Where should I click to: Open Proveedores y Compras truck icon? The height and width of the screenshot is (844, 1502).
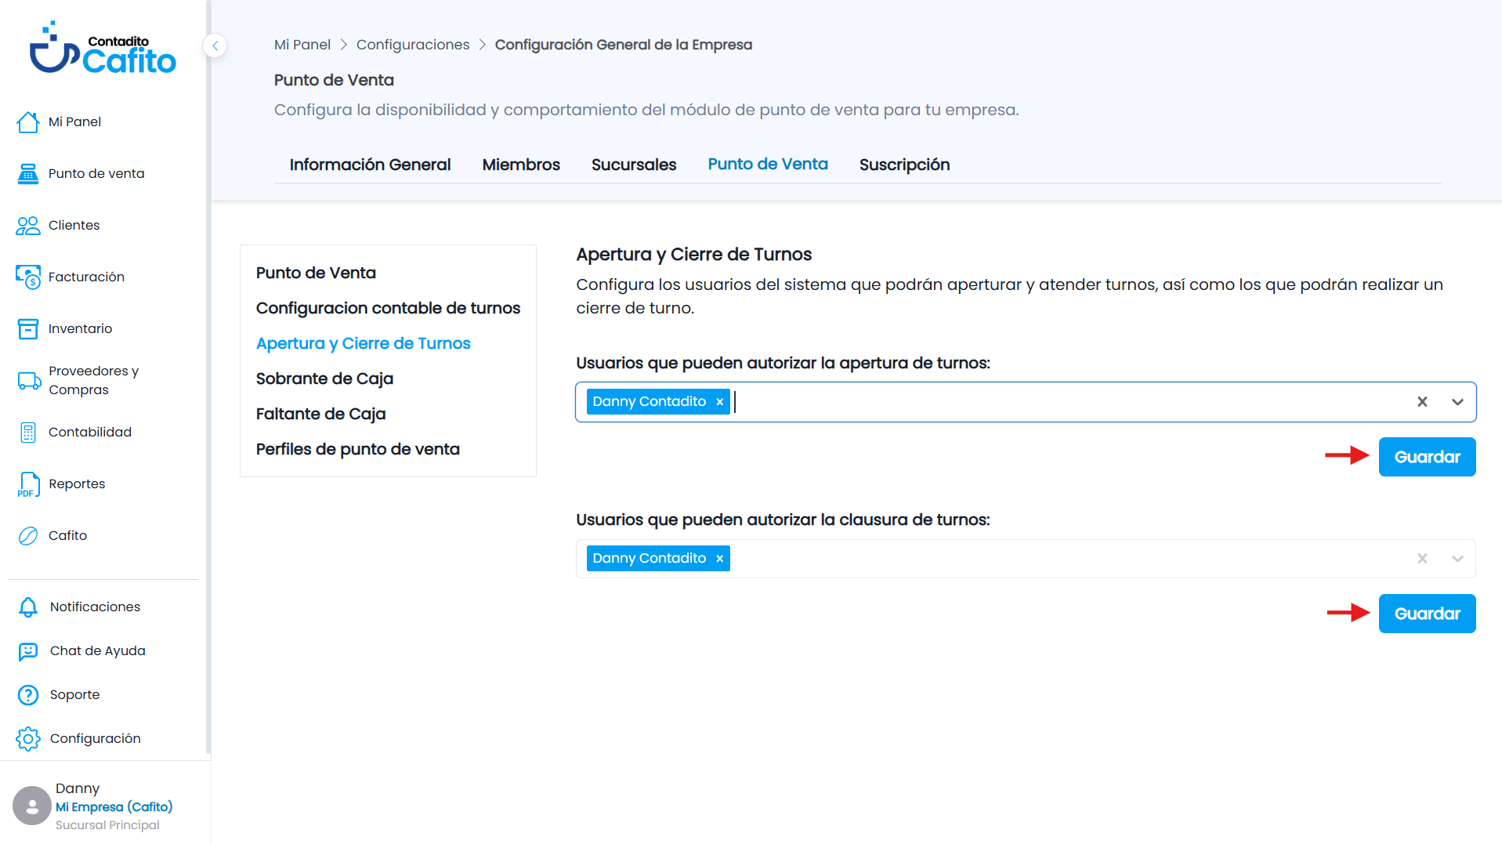[29, 380]
